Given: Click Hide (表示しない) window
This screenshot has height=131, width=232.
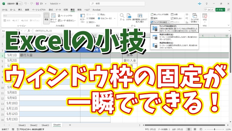Looking at the screenshot, I should pyautogui.click(x=177, y=18).
